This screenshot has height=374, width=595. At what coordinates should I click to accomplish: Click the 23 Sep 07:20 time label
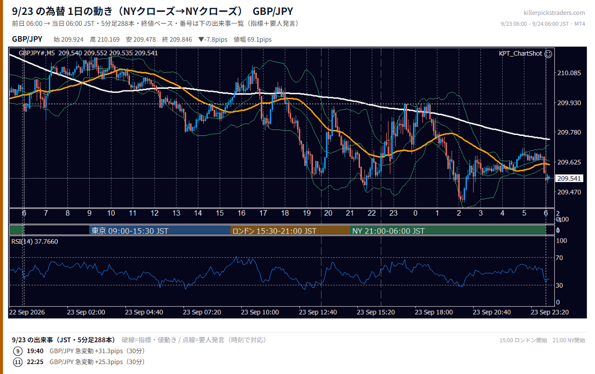point(202,312)
